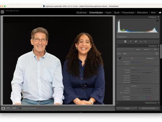The image size is (162, 122).
Task: Click the Belichting value field
Action: click(x=156, y=70)
